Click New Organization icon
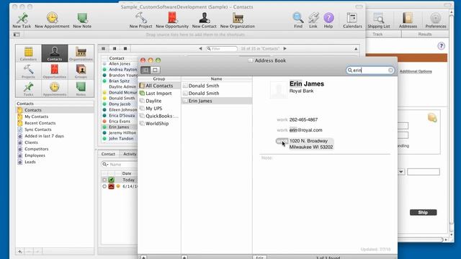Viewport: 461px width, 259px height. click(x=238, y=18)
